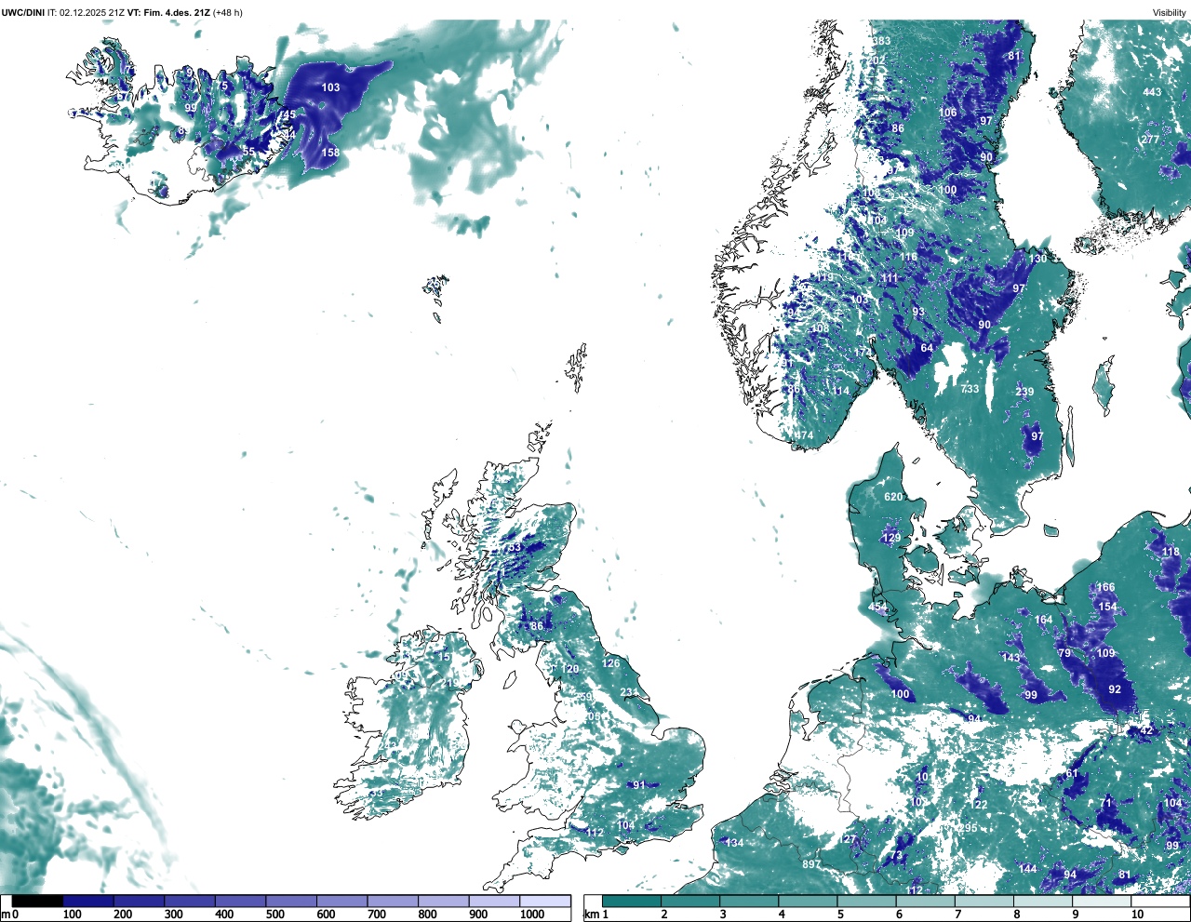Click the '42' value near Czech border
Screen dimensions: 1191x922
tap(1146, 731)
